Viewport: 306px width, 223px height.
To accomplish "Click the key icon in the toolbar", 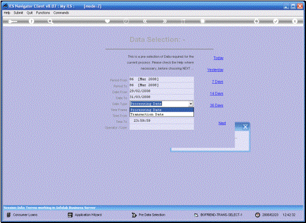I will pyautogui.click(x=12, y=22).
